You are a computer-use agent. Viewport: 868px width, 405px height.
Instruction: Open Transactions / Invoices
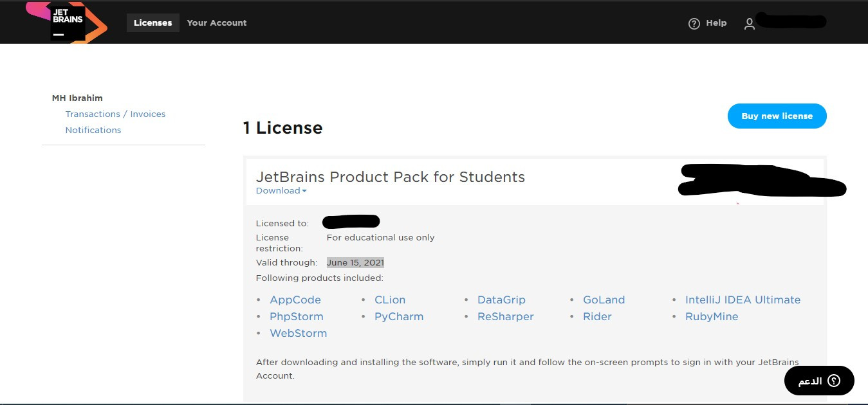115,114
